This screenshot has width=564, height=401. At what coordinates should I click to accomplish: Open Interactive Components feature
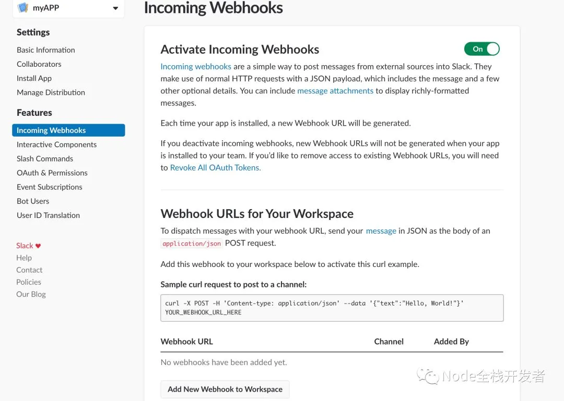[56, 144]
